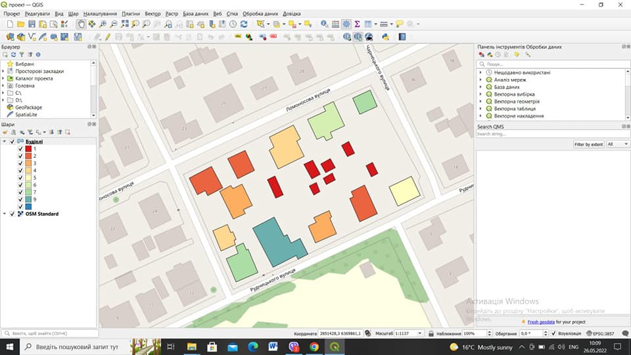Click the Zoom In magnifier tool

click(x=103, y=24)
